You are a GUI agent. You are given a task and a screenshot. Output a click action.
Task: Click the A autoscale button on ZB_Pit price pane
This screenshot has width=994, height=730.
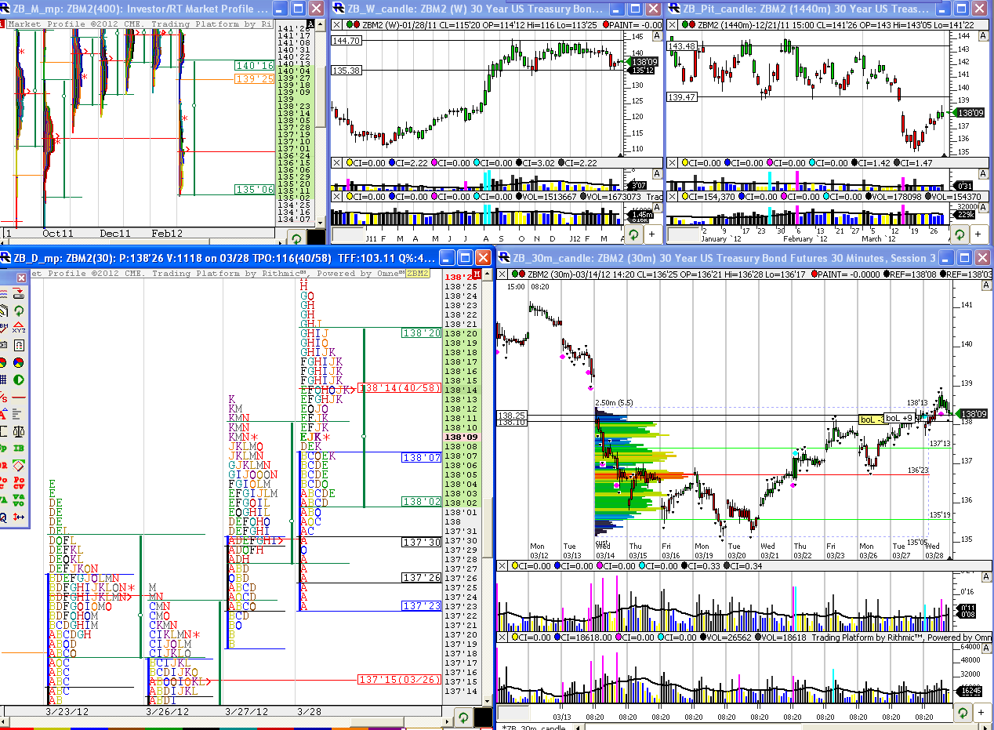point(984,35)
